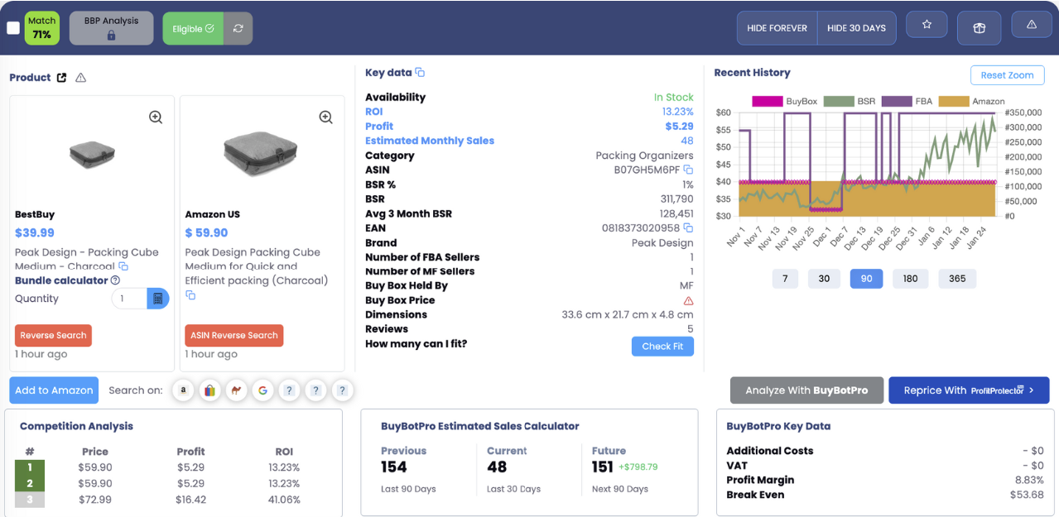1059x517 pixels.
Task: Search on CamelCamelCamel camel icon
Action: 236,390
